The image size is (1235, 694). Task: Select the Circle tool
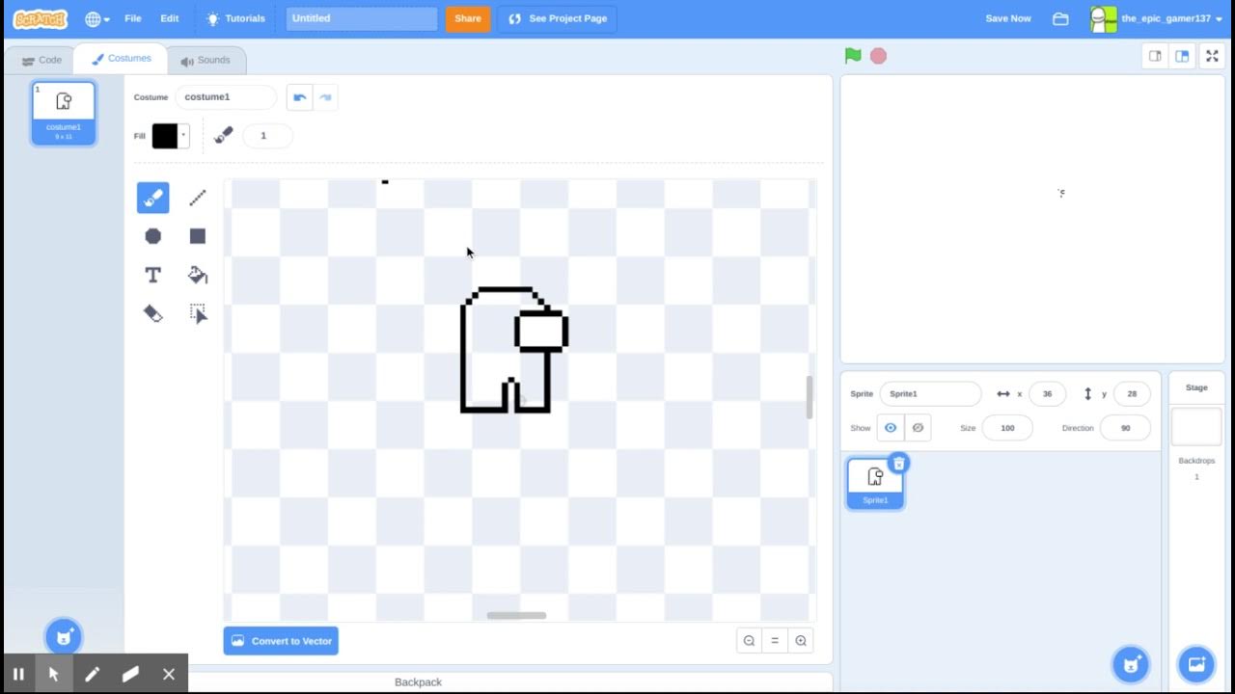point(152,236)
